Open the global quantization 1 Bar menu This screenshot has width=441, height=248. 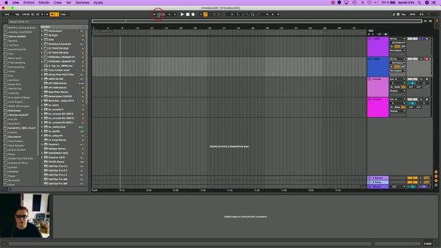click(x=64, y=14)
